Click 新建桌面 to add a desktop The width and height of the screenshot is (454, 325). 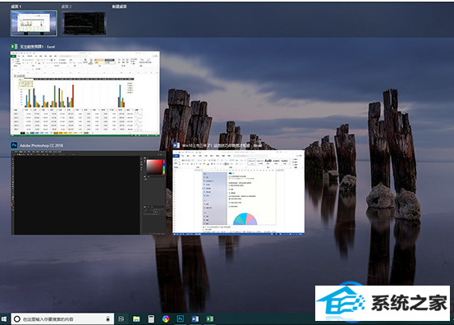click(119, 7)
